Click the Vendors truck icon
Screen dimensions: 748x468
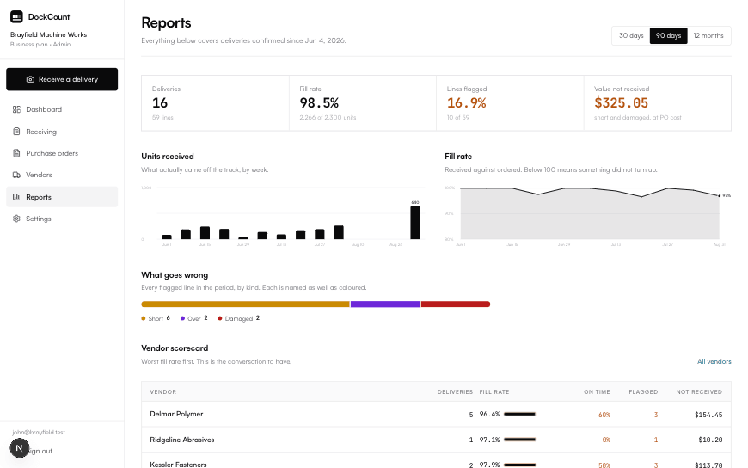click(16, 175)
